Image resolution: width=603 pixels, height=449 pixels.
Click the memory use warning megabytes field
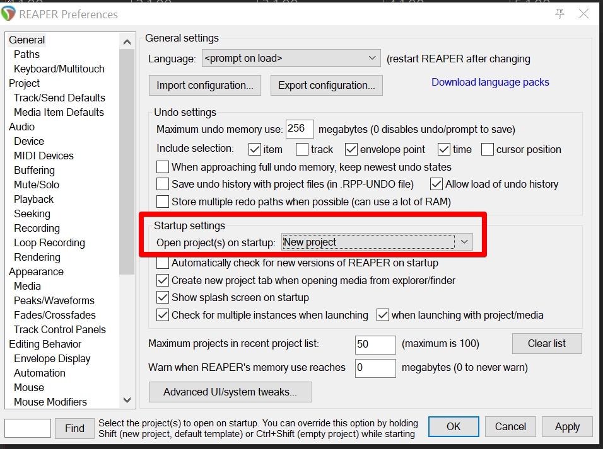click(375, 368)
